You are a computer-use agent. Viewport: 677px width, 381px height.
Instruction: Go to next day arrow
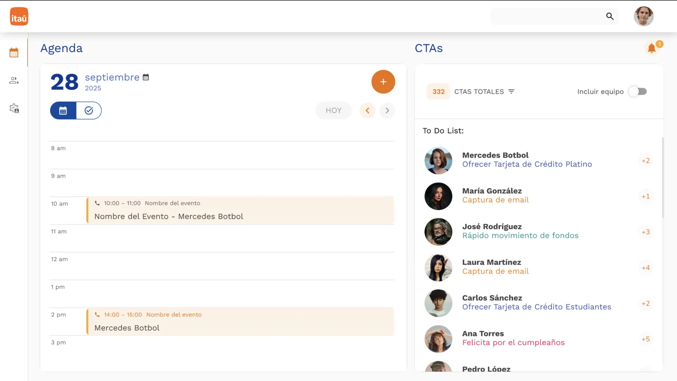pos(387,110)
